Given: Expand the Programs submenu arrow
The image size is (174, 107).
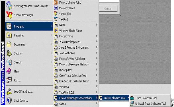Looking at the screenshot, I should [52, 26].
